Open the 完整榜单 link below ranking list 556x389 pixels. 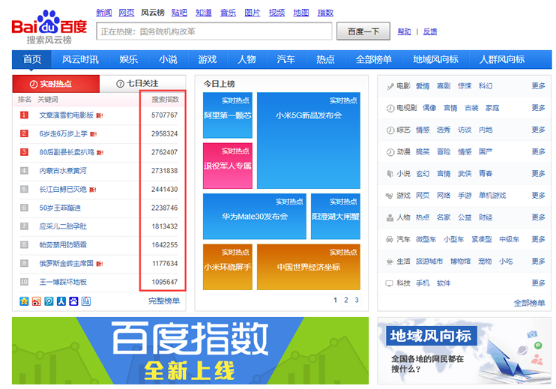[x=164, y=301]
